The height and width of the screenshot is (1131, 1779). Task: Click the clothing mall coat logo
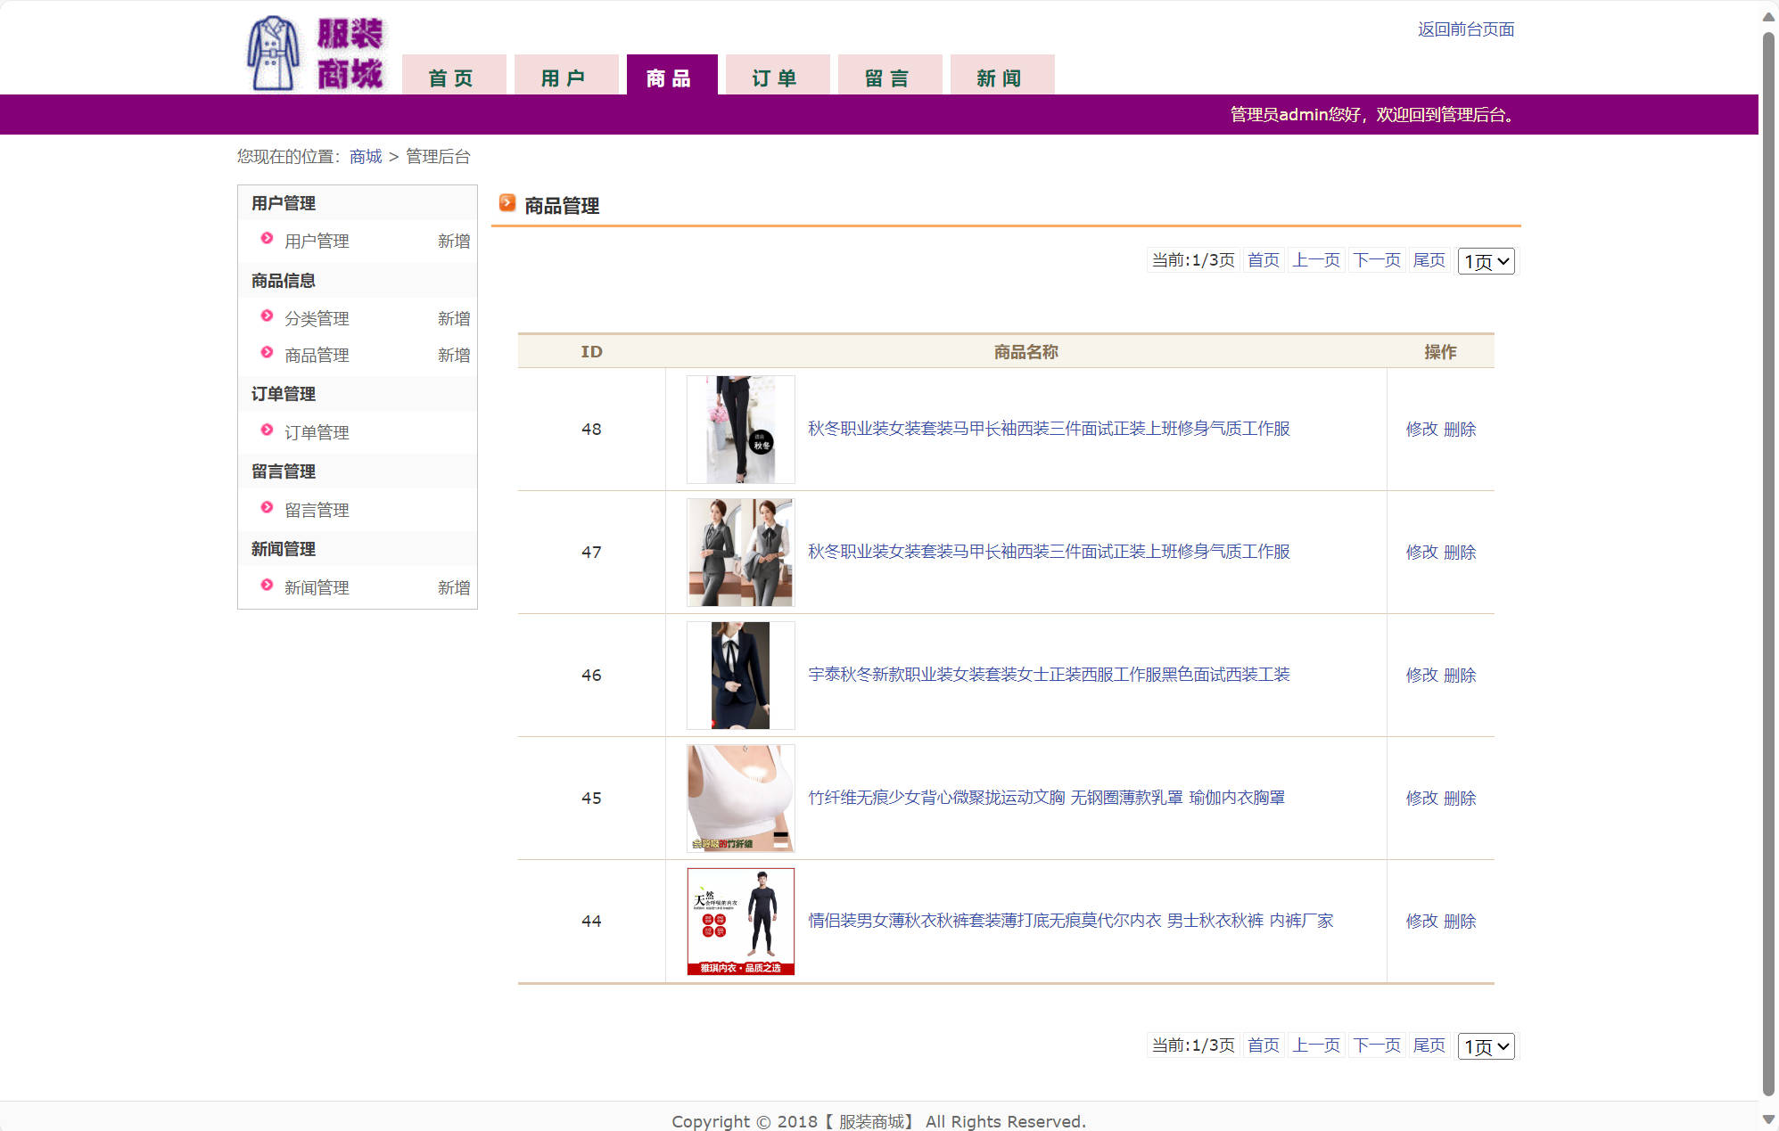(273, 53)
